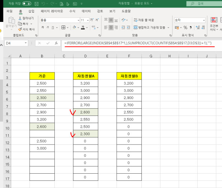
Task: Toggle underline formatting in font group
Action: pos(53,27)
